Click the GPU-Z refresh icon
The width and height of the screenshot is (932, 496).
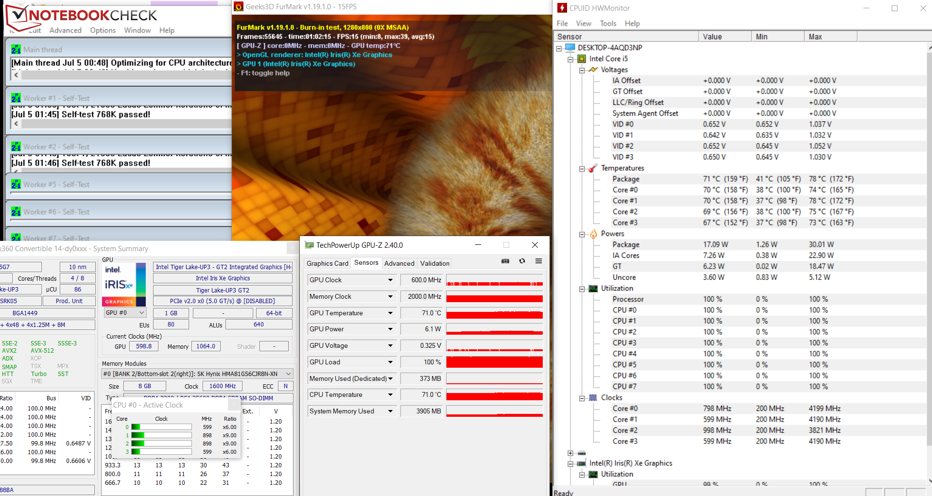(x=522, y=261)
